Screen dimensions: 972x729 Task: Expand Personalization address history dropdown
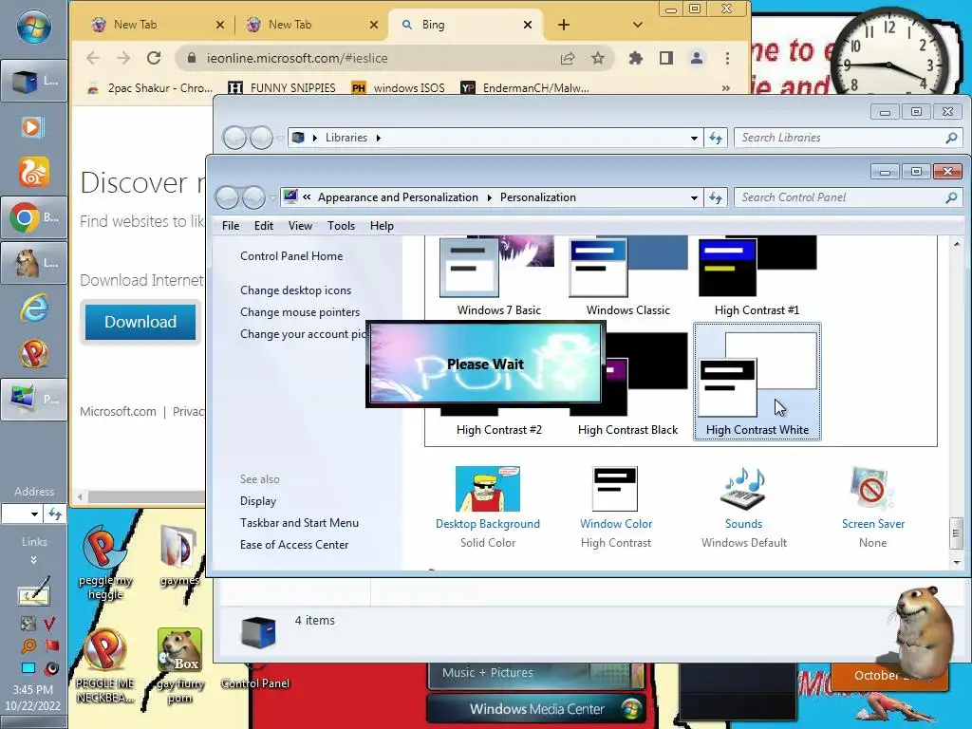coord(694,197)
